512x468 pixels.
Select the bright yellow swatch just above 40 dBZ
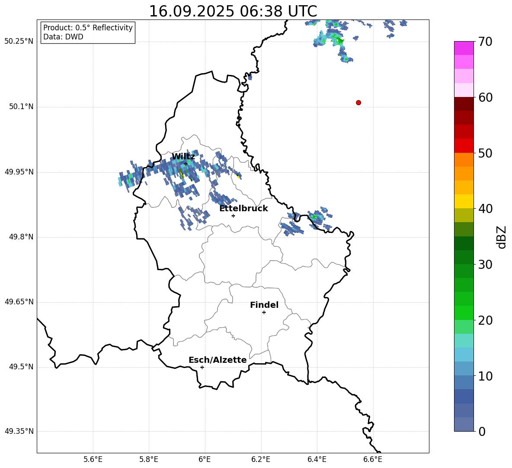click(x=464, y=201)
